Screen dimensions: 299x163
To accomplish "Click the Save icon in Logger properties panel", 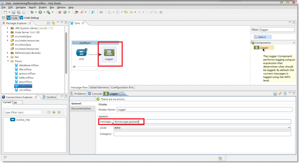I will 275,94.
